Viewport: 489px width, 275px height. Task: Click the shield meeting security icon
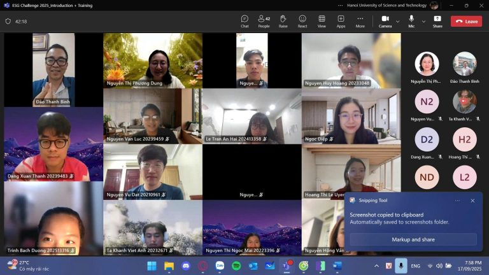(x=8, y=22)
